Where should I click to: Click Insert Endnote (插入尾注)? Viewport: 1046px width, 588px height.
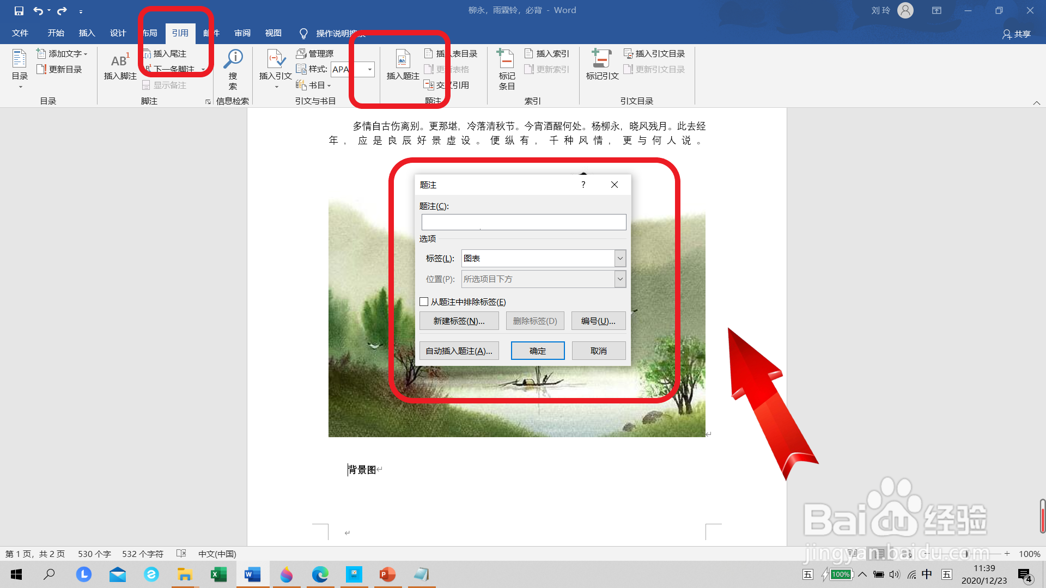click(x=165, y=53)
